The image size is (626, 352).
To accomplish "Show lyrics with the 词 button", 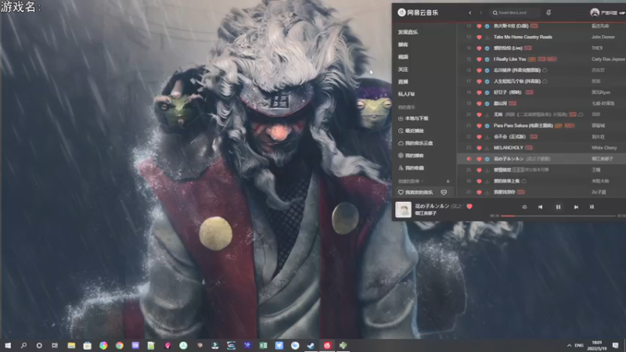I will tap(592, 207).
